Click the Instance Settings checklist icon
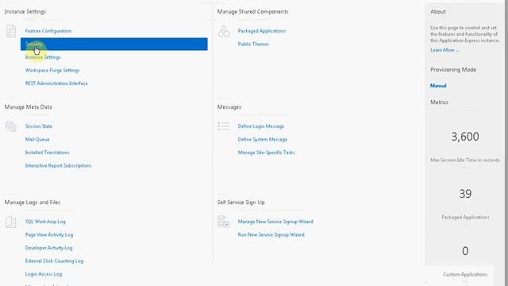508x286 pixels. tap(10, 31)
